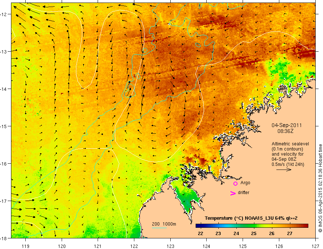Click the cyan 200 1000m isobath legend line
The image size is (323, 249).
(x=159, y=228)
